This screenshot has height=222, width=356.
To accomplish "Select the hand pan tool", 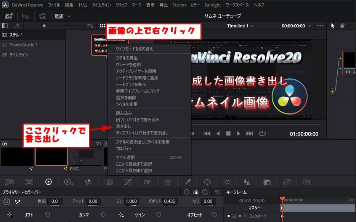I will pos(342,26).
